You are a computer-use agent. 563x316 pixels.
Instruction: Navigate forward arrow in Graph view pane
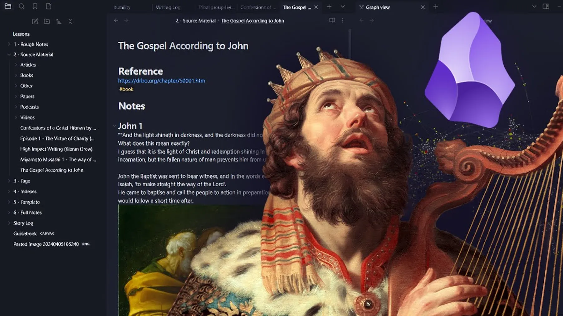point(372,21)
